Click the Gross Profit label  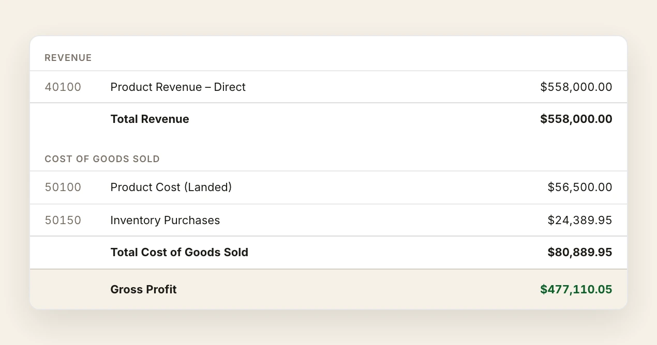point(144,290)
